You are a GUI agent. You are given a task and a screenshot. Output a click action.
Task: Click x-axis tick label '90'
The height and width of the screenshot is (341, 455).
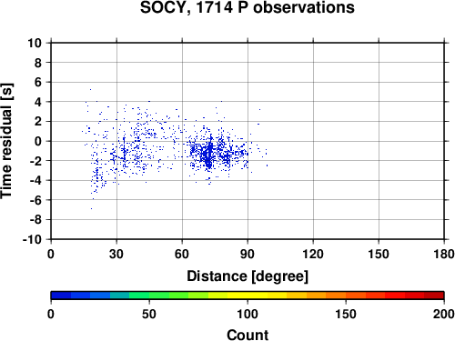[x=248, y=254]
